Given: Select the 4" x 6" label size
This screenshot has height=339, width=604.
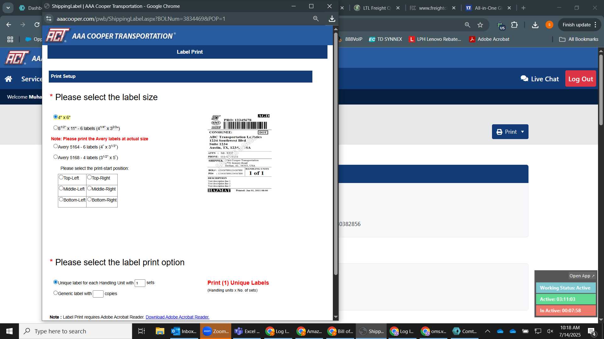Looking at the screenshot, I should (x=56, y=117).
